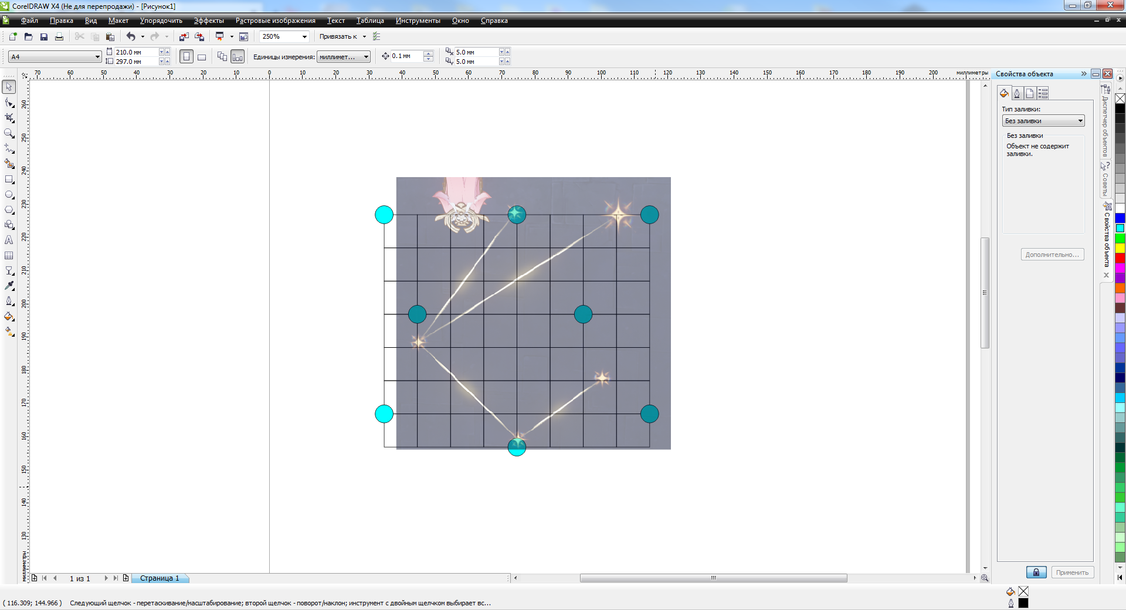Click the Дополнительно button

click(x=1052, y=255)
